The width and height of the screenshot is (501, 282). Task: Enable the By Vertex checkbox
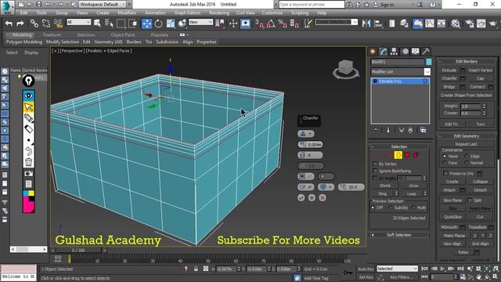pos(376,164)
